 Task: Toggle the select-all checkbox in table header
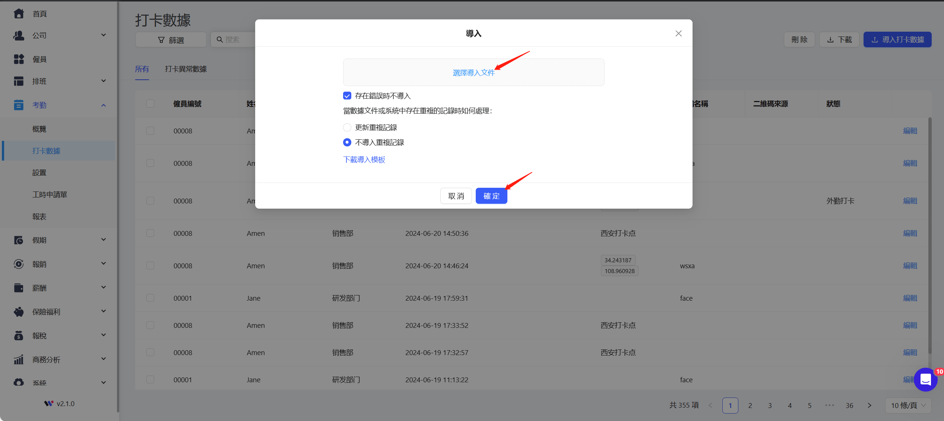pyautogui.click(x=150, y=104)
